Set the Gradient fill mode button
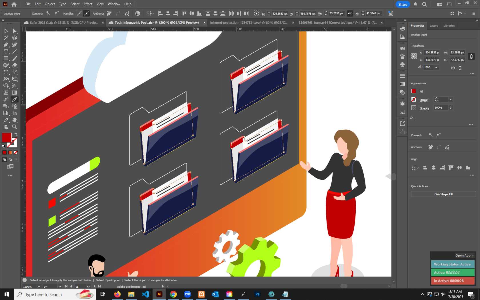 point(10,153)
